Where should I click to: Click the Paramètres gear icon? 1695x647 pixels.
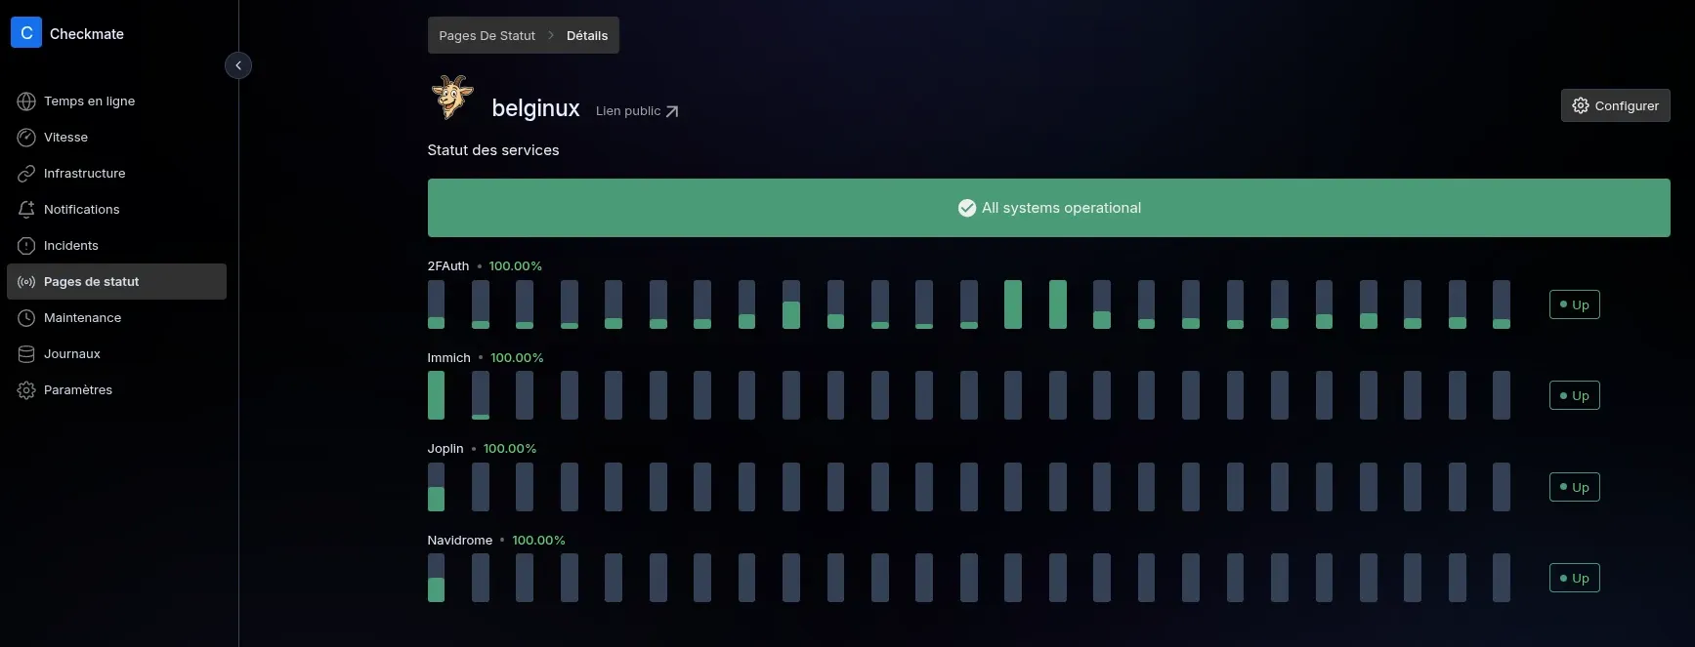pos(26,390)
